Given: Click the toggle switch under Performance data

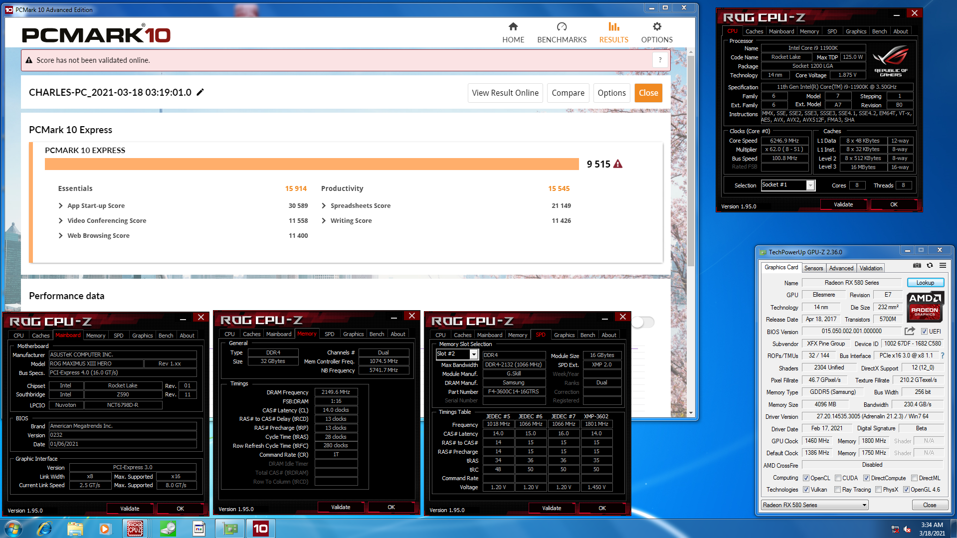Looking at the screenshot, I should 643,322.
